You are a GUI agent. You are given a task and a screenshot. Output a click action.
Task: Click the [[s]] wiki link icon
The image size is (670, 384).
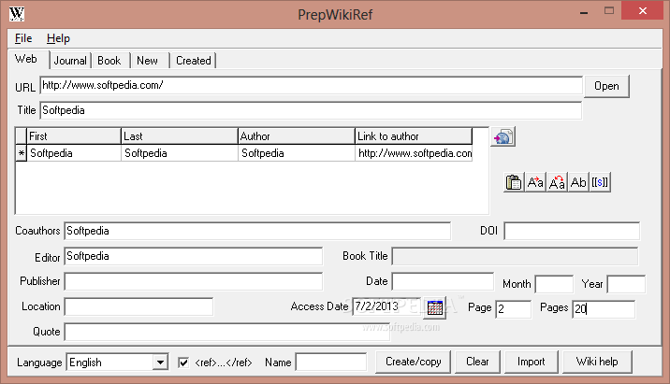coord(600,182)
